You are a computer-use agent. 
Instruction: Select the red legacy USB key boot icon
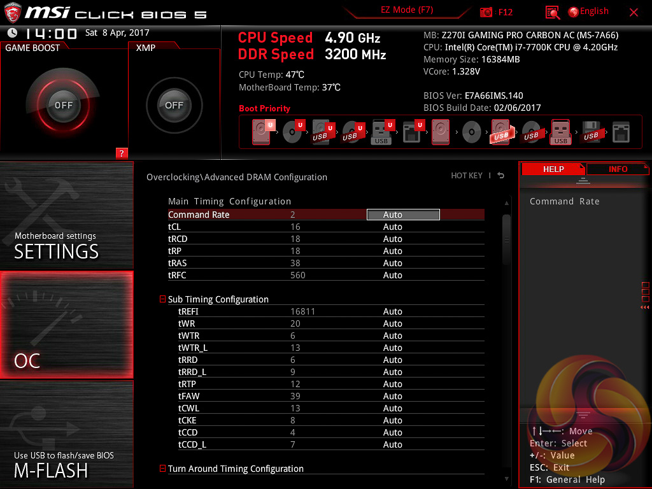click(561, 132)
